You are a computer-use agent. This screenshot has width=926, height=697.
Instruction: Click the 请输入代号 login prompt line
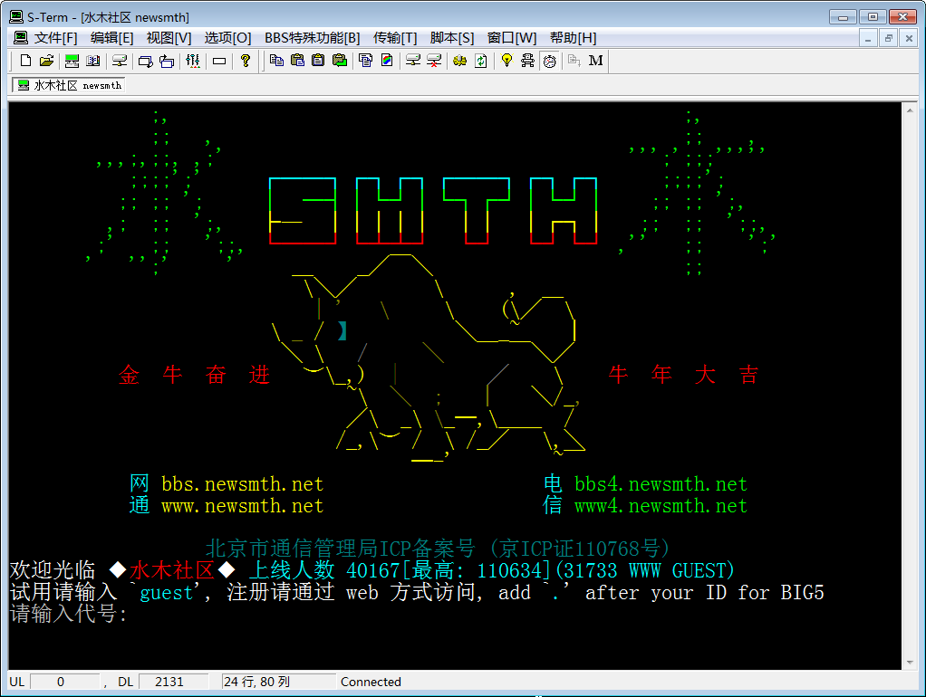click(69, 614)
